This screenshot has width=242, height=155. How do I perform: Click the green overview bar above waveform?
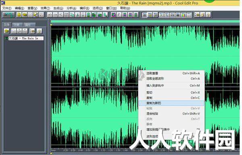pyautogui.click(x=145, y=22)
